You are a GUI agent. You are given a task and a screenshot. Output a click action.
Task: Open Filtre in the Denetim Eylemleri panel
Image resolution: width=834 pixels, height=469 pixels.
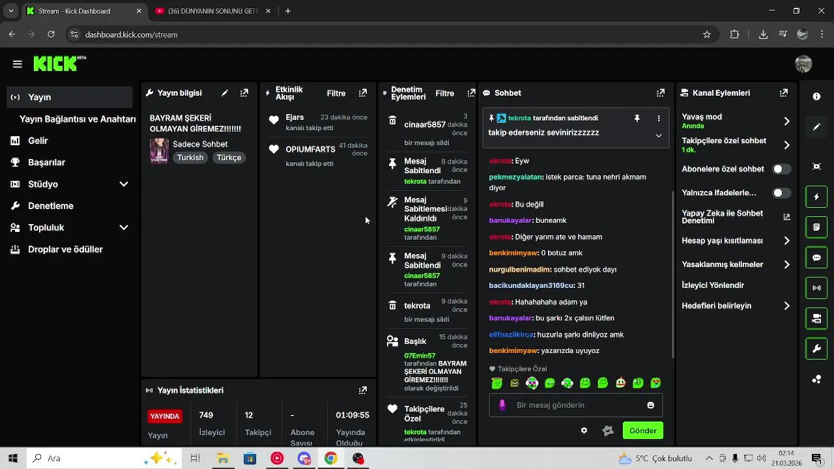click(x=444, y=93)
